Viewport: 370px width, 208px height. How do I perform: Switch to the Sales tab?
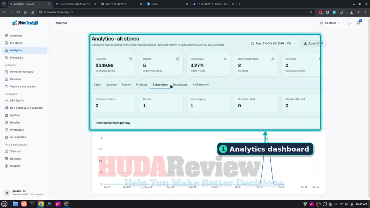coord(97,84)
